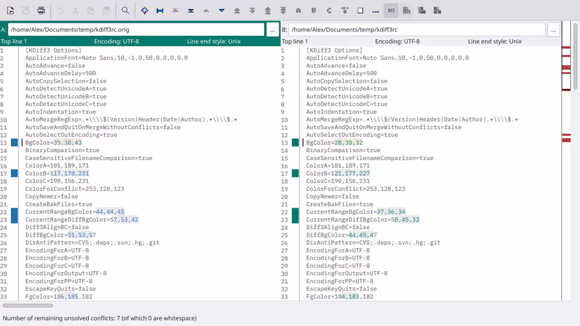Click 'EncodingForOutput=UTF-8' in pane B
This screenshot has width=580, height=326.
347,273
